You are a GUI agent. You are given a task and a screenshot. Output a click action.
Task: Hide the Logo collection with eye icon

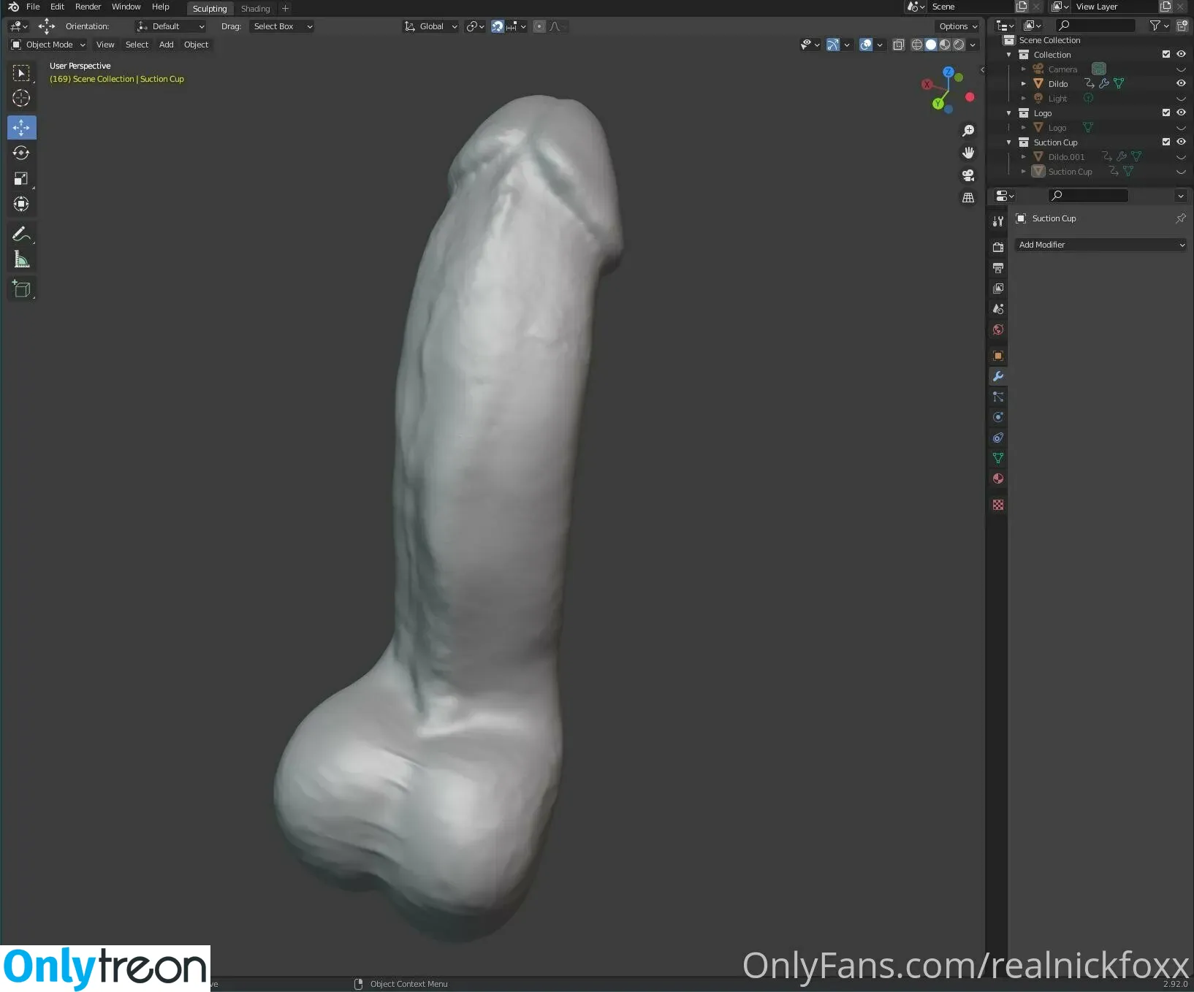coord(1181,112)
